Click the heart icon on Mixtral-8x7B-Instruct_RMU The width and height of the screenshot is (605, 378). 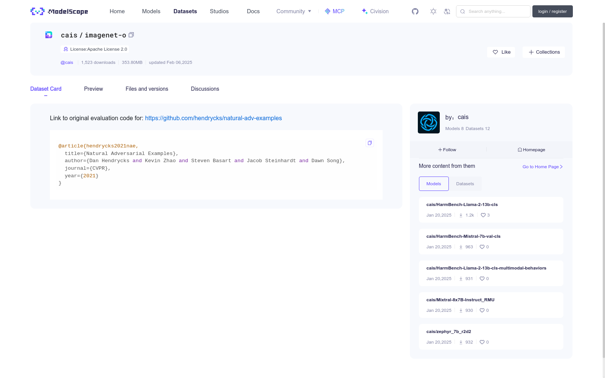click(x=482, y=310)
